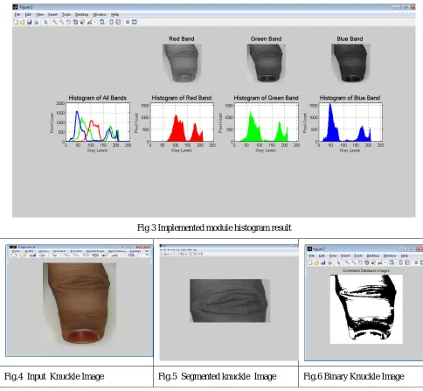Insert Legend via Figure 7 toolbar icon
Image resolution: width=423 pixels, height=391 pixels.
coord(407,262)
